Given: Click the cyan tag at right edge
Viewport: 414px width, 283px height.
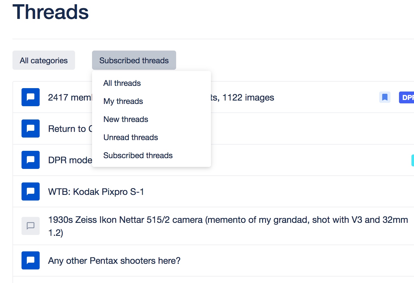Looking at the screenshot, I should 413,160.
